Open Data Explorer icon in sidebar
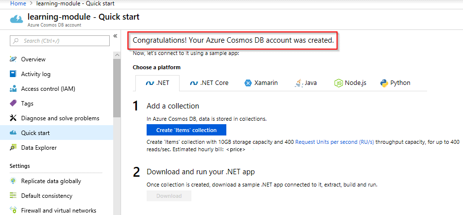 pos(13,148)
